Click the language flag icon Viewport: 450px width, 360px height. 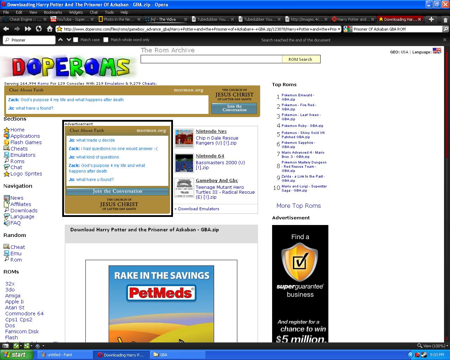pyautogui.click(x=437, y=51)
